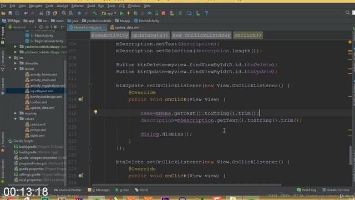Click the Profile app gauge icon

[149, 13]
